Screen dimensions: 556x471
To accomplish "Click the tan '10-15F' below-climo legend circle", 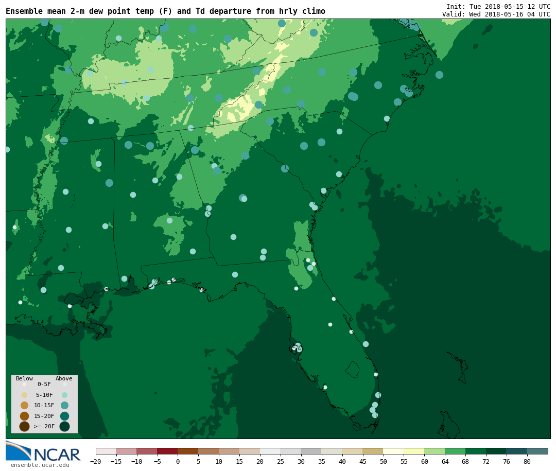I will (x=25, y=406).
